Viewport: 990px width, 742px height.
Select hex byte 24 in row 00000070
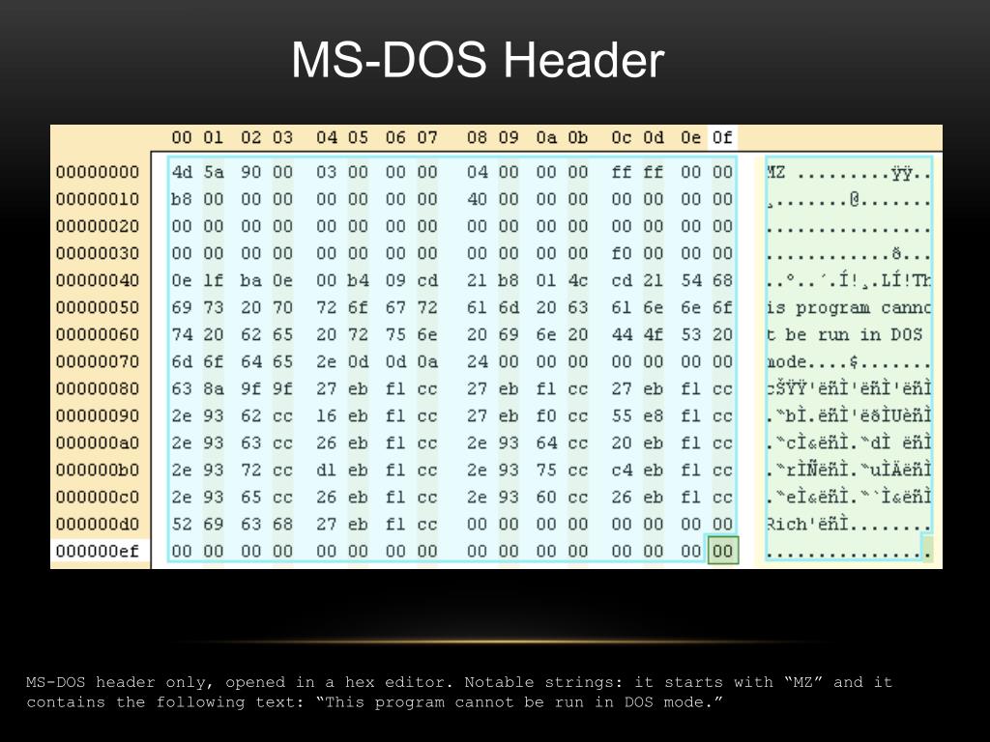click(478, 362)
